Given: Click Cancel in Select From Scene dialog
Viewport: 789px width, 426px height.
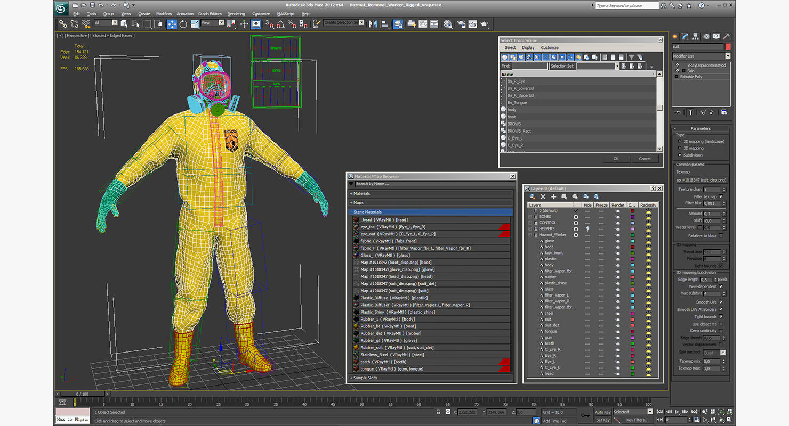Looking at the screenshot, I should click(x=645, y=159).
